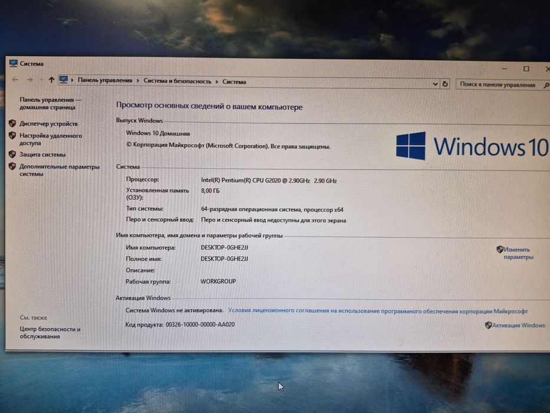Open 'Центр безопасности и обслуживания'
This screenshot has height=413, width=550.
pyautogui.click(x=50, y=333)
